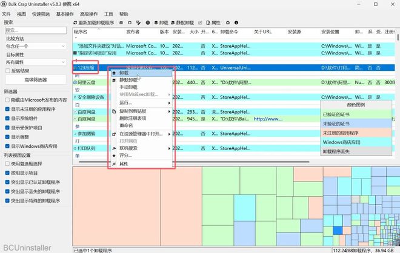This screenshot has height=253, width=400.
Task: Click the invert selection toolbar icon
Action: tap(138, 22)
